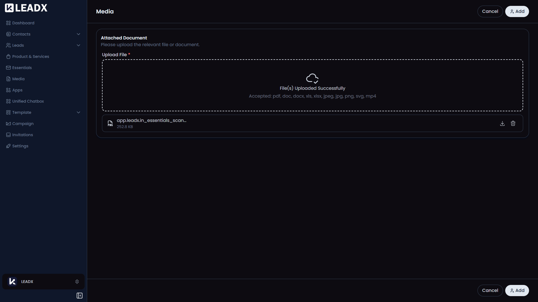Click Cancel at the bottom of the page
The height and width of the screenshot is (302, 538).
tap(490, 290)
